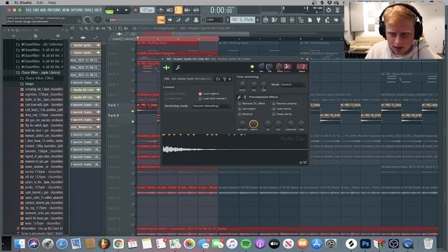Check Swap stereo option
Viewport: 448px width, 252px height.
click(x=282, y=114)
